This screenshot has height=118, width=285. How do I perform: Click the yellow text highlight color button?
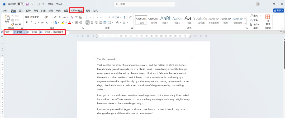pyautogui.click(x=63, y=22)
